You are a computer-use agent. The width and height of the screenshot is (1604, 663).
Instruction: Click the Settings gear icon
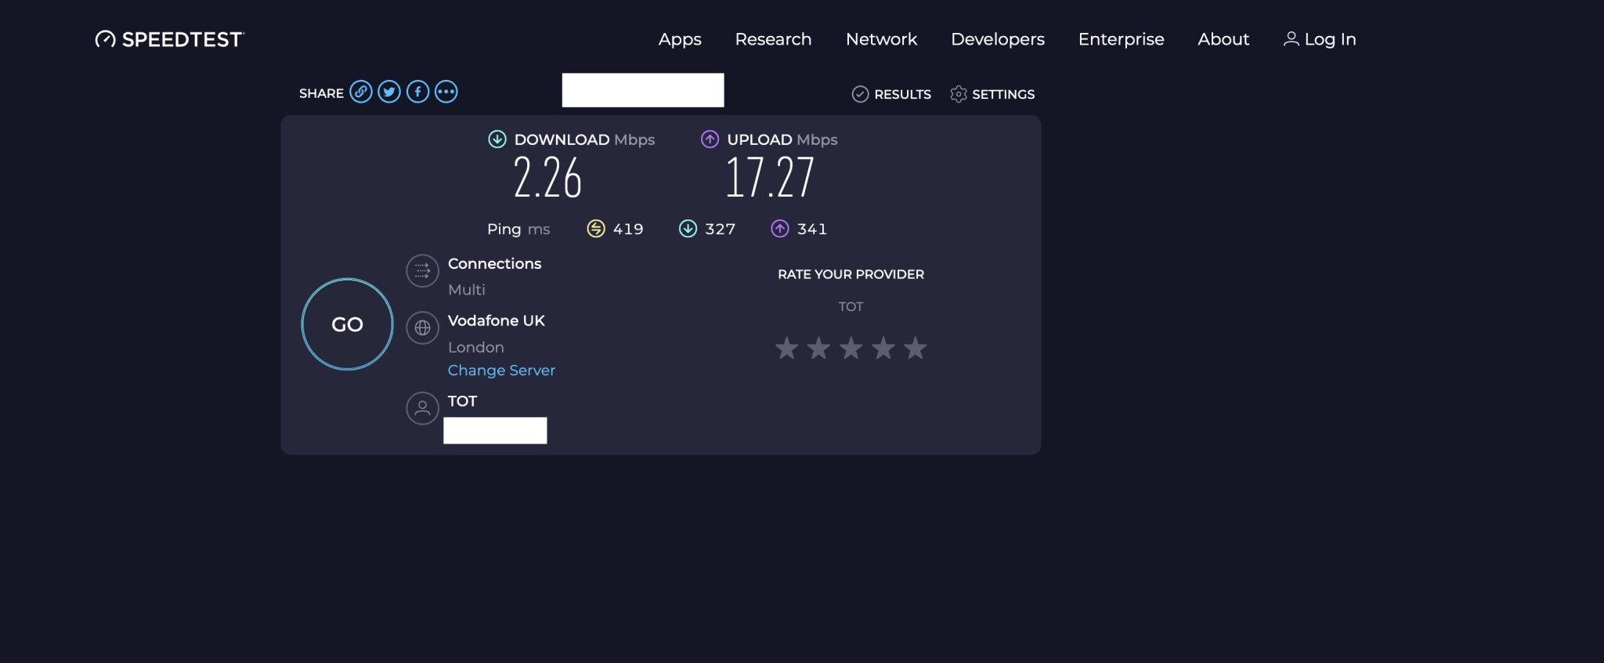click(x=959, y=94)
